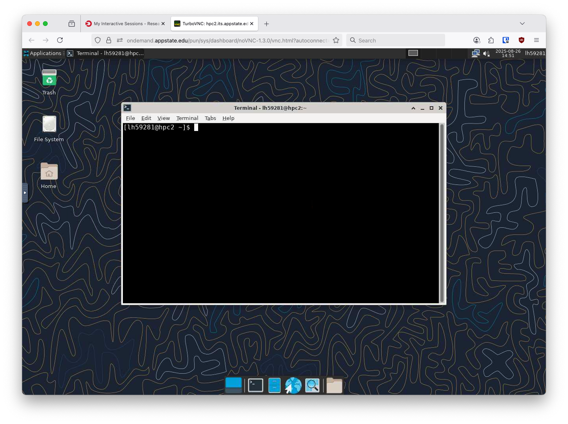The width and height of the screenshot is (568, 424).
Task: Launch a new terminal from the dock
Action: pyautogui.click(x=255, y=385)
